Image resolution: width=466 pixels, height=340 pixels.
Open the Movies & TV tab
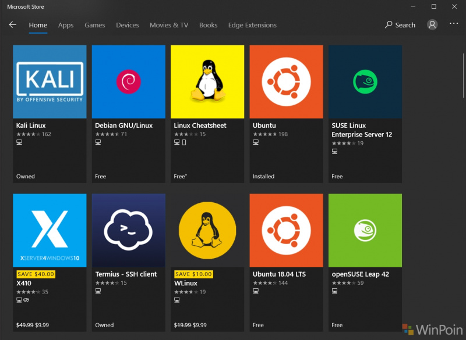pyautogui.click(x=169, y=25)
